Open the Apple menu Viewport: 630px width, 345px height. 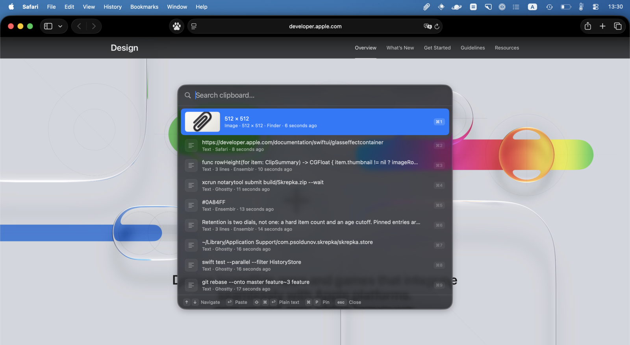pos(11,7)
